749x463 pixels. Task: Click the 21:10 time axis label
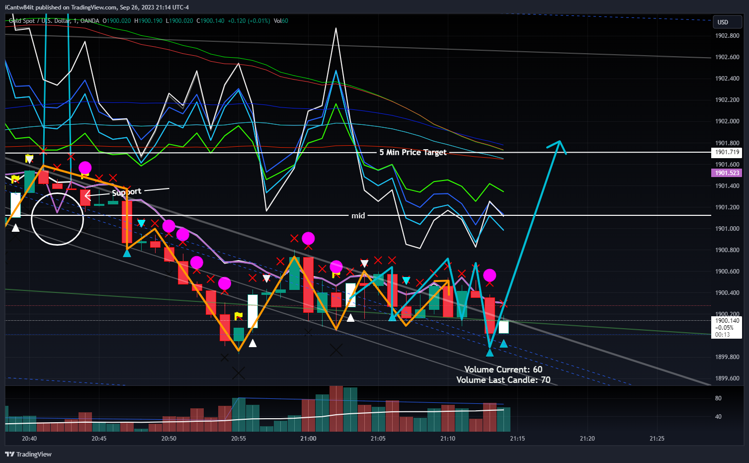pyautogui.click(x=448, y=439)
